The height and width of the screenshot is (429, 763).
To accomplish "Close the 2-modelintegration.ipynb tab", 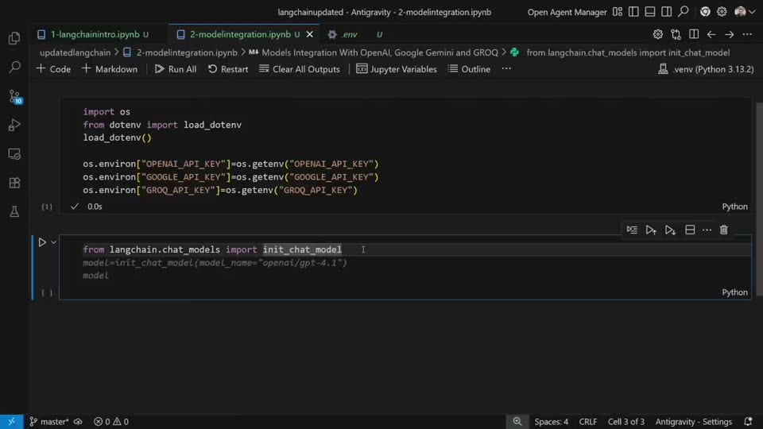I will (x=309, y=34).
